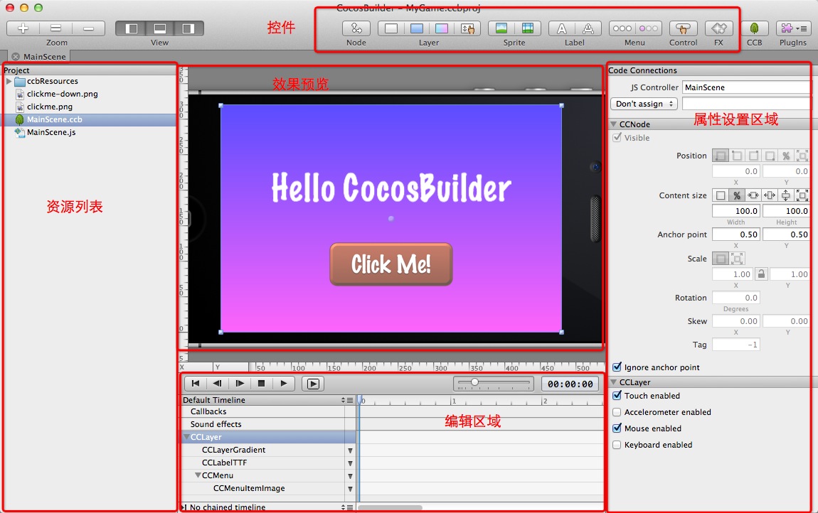Select the resolution-scaled Scale type icon

coord(737,258)
